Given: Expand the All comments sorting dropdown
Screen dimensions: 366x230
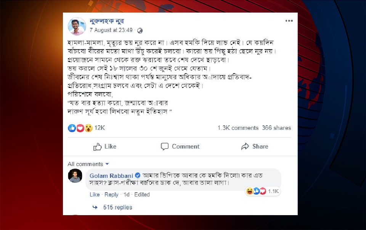Looking at the screenshot, I should click(x=89, y=164).
